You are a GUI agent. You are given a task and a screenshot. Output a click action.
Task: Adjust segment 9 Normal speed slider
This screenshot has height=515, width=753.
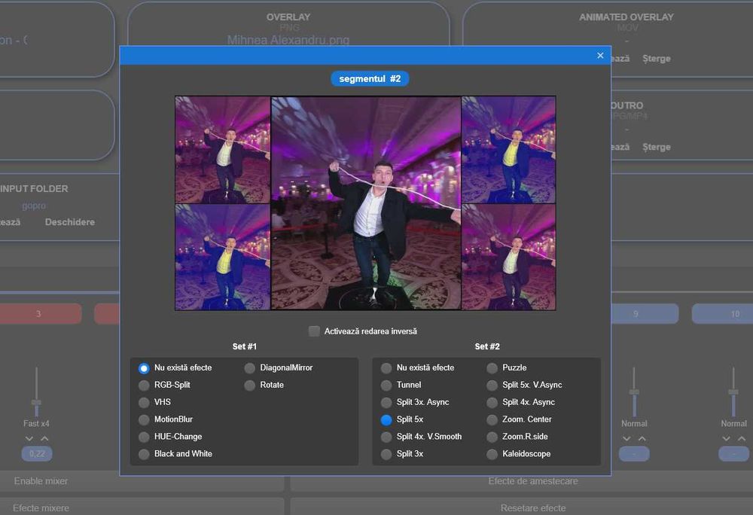[634, 392]
